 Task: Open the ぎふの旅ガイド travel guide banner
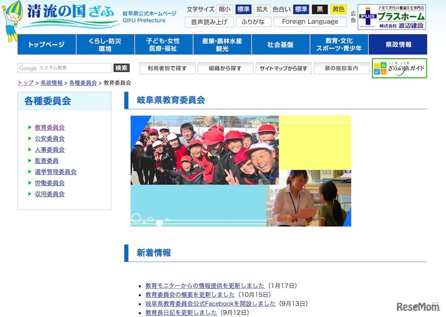pyautogui.click(x=399, y=68)
